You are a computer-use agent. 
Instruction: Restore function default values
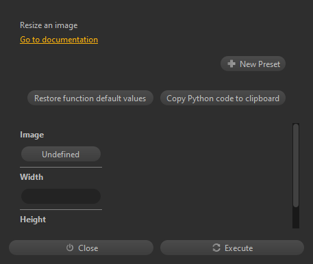pyautogui.click(x=90, y=98)
